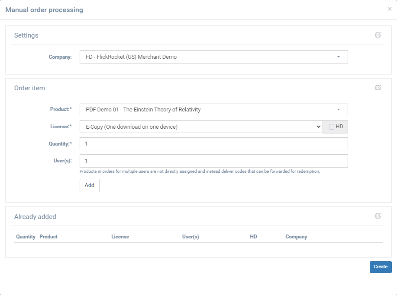The width and height of the screenshot is (397, 295).
Task: Click the Quantity column header
Action: 26,237
